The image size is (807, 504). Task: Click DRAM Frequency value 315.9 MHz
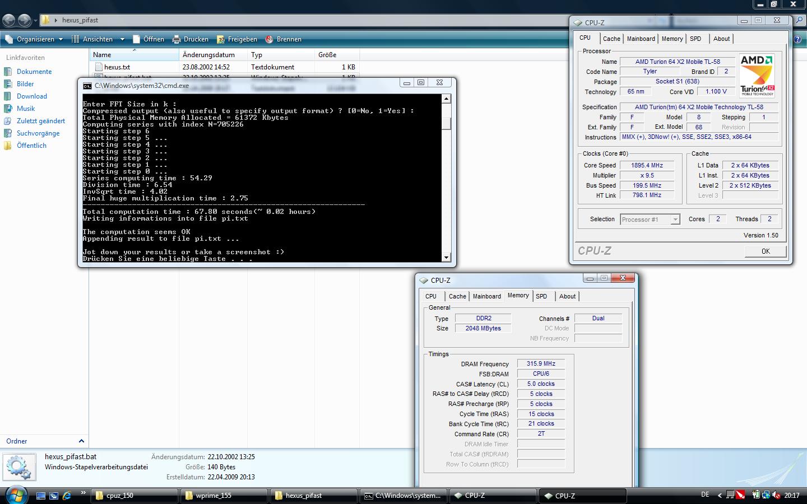pos(541,363)
